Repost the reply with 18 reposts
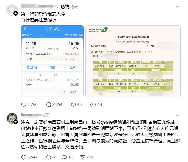 click(x=64, y=157)
